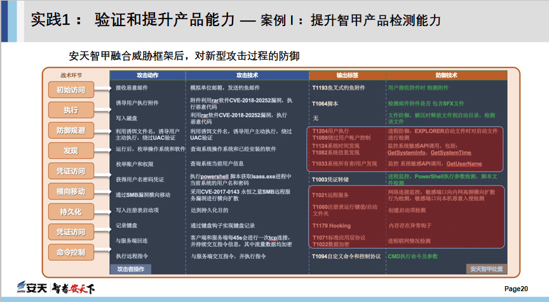Screen dimensions: 549x302
Task: Click 查询系统当前用户信息 cell
Action: [217, 163]
